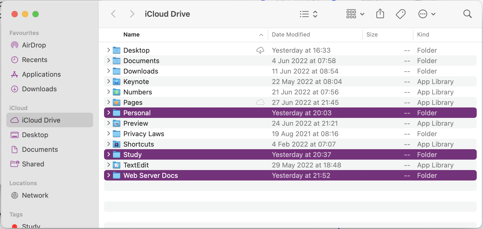Click the Share toolbar icon
The width and height of the screenshot is (483, 229).
(380, 14)
